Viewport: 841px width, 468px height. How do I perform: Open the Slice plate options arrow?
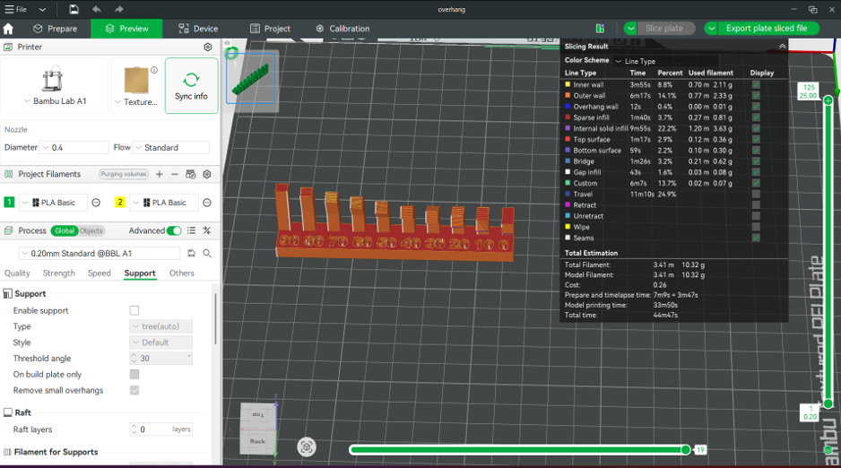click(631, 29)
